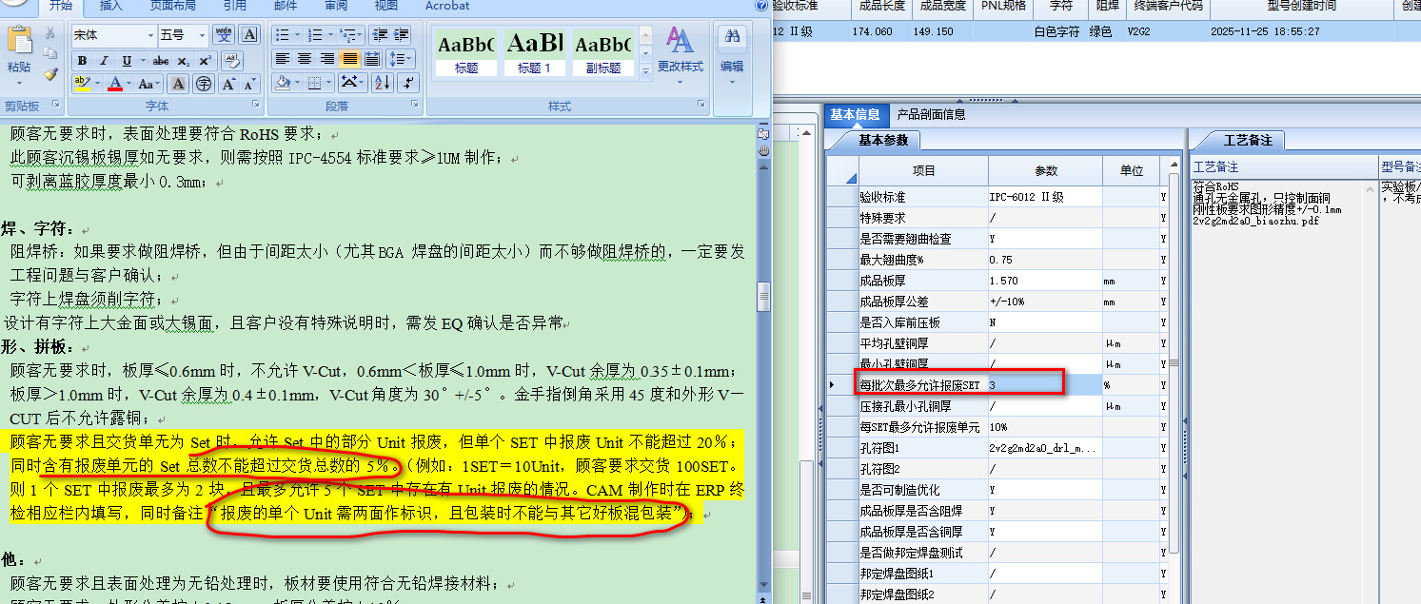Click the Increase Indent icon
The width and height of the screenshot is (1421, 604).
402,35
